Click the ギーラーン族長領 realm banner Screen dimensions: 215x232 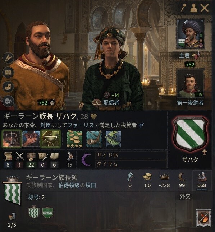[13, 191]
